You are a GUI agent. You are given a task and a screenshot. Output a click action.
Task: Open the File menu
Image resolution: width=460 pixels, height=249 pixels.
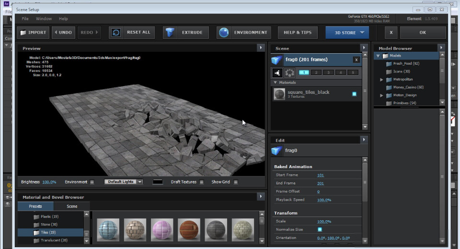point(25,19)
